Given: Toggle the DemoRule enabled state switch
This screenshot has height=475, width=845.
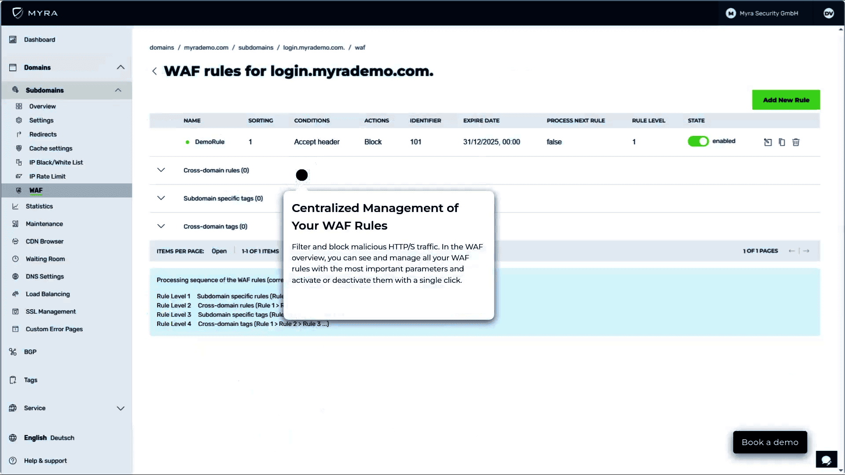Looking at the screenshot, I should coord(698,141).
